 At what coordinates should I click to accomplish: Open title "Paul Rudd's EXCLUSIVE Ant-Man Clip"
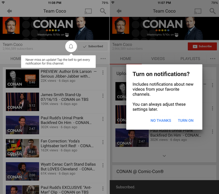coord(66,190)
